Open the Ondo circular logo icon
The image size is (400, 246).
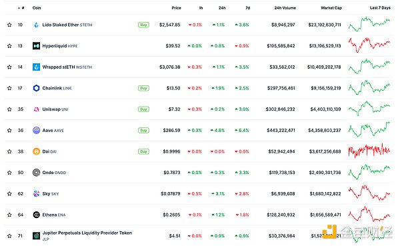[36, 173]
